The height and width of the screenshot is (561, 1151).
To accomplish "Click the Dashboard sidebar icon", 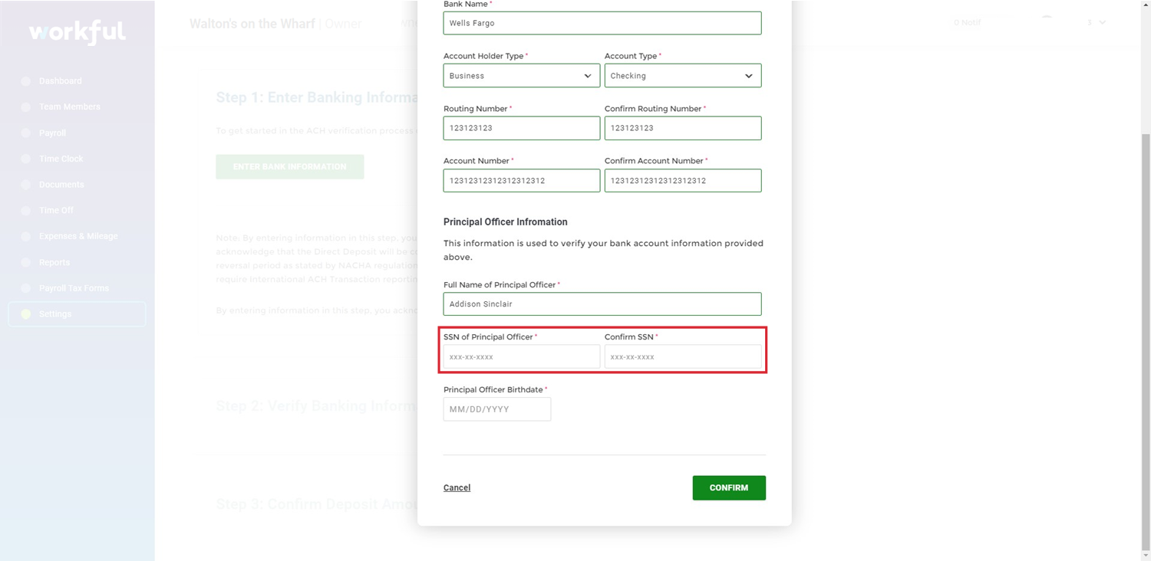I will pos(26,81).
